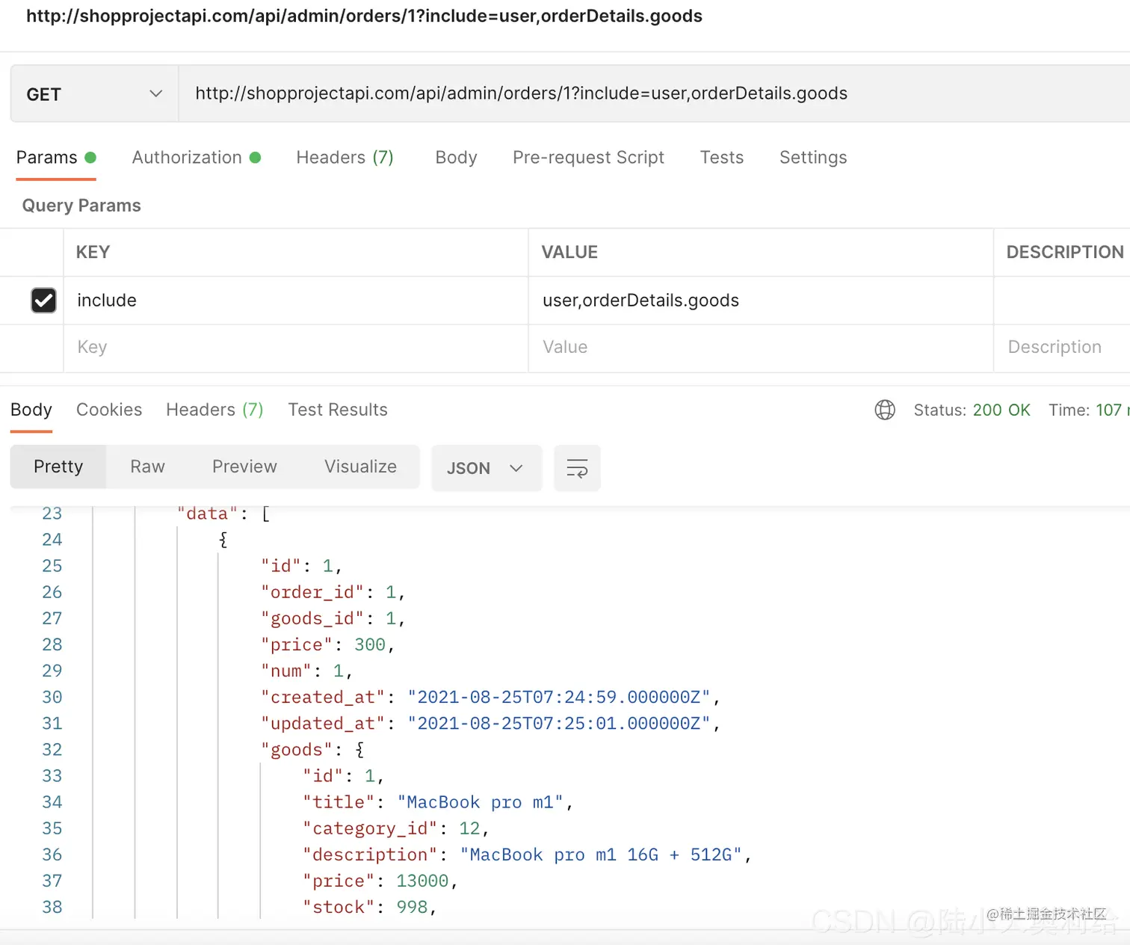Click the "description" MacBook pro m1 16G line
1130x945 pixels.
527,855
